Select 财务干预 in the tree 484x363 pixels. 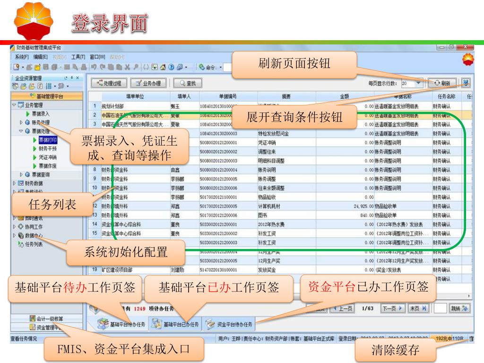[48, 148]
